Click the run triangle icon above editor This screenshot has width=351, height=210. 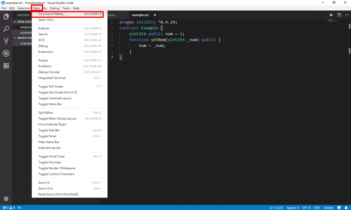pyautogui.click(x=331, y=15)
